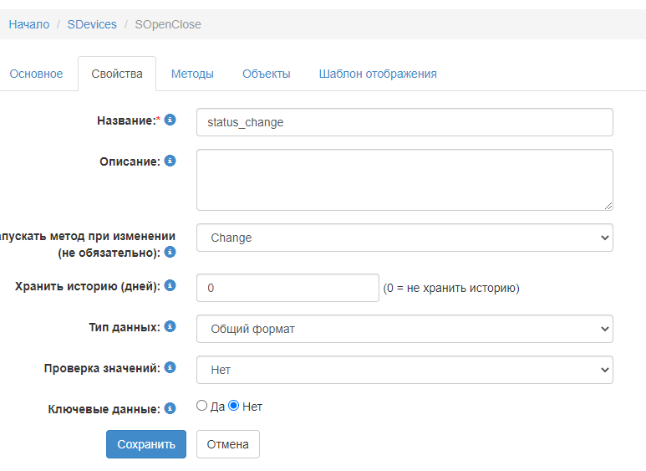This screenshot has width=646, height=471.
Task: Select the Нет radio button
Action: pos(234,406)
